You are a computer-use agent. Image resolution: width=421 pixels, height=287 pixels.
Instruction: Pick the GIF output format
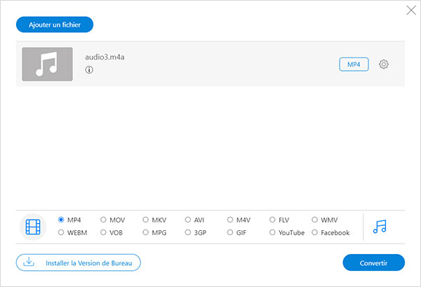click(231, 232)
